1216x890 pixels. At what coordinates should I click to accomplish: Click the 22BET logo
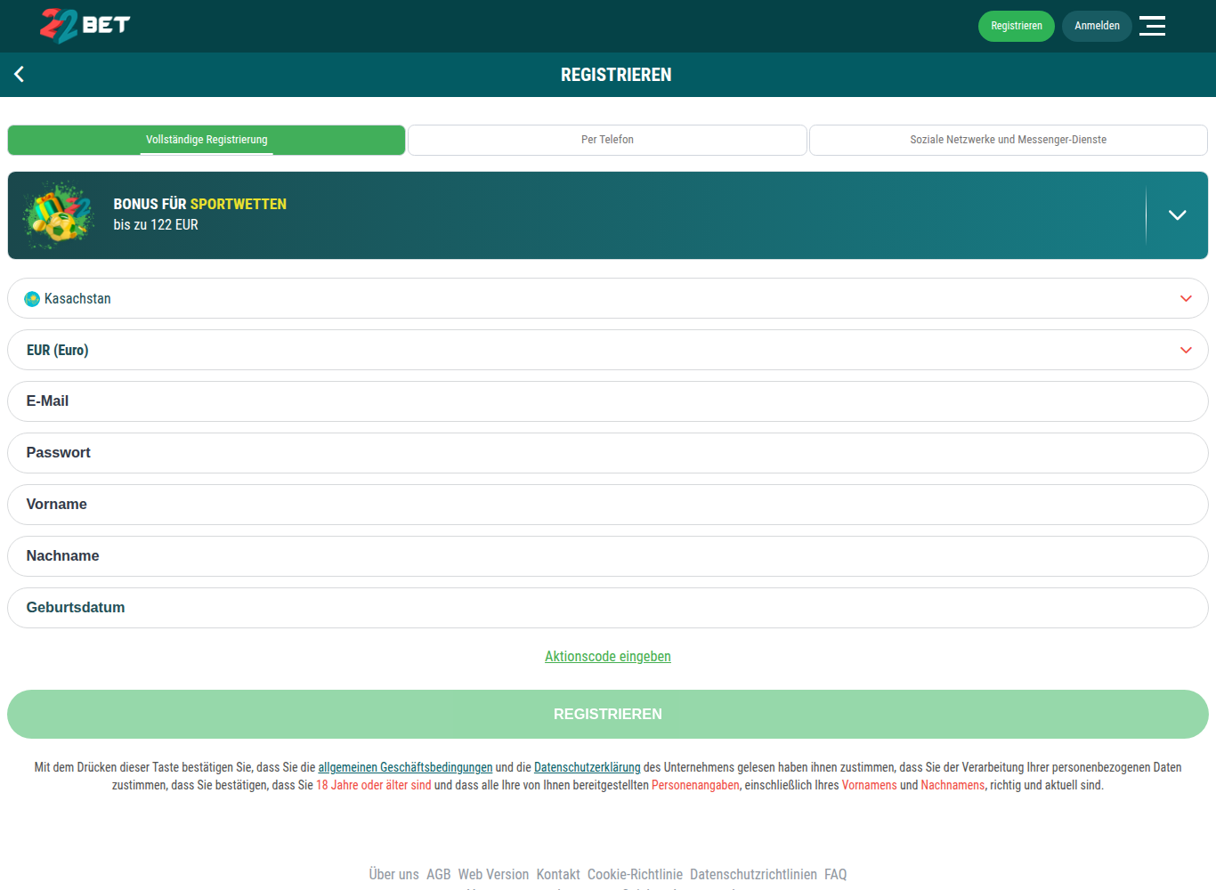(x=85, y=26)
